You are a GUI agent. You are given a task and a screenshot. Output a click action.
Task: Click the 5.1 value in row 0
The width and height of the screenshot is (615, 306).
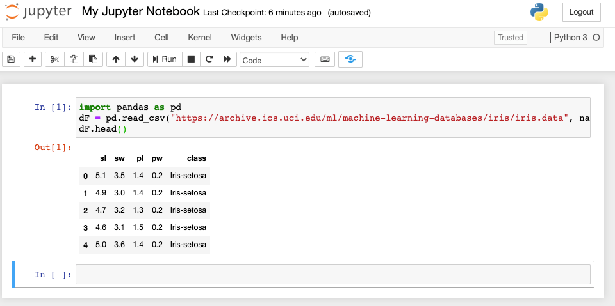pos(101,176)
